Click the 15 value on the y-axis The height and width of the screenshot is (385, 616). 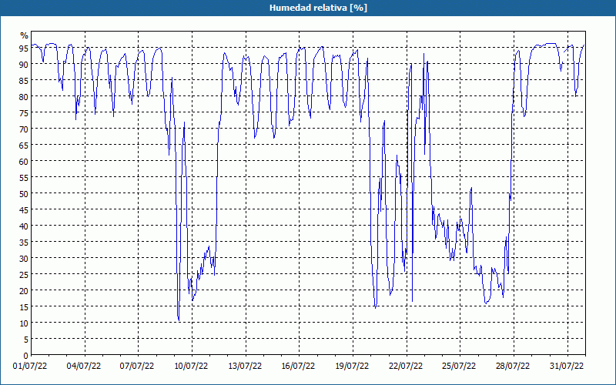click(x=24, y=306)
